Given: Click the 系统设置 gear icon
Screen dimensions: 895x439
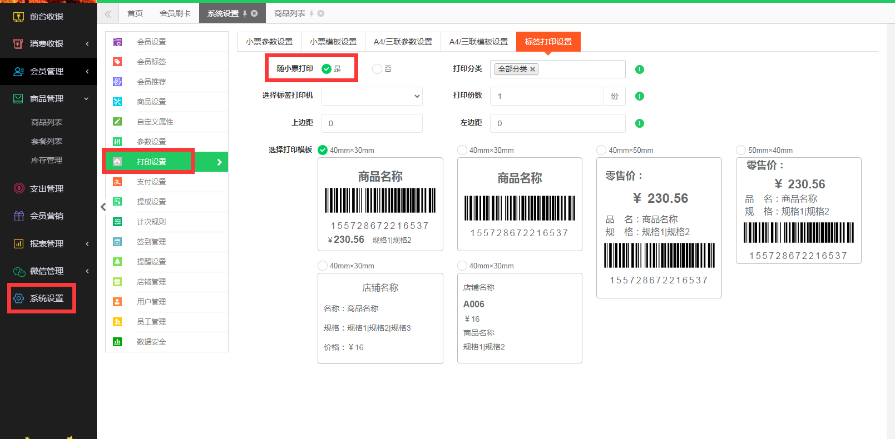Looking at the screenshot, I should click(x=18, y=298).
